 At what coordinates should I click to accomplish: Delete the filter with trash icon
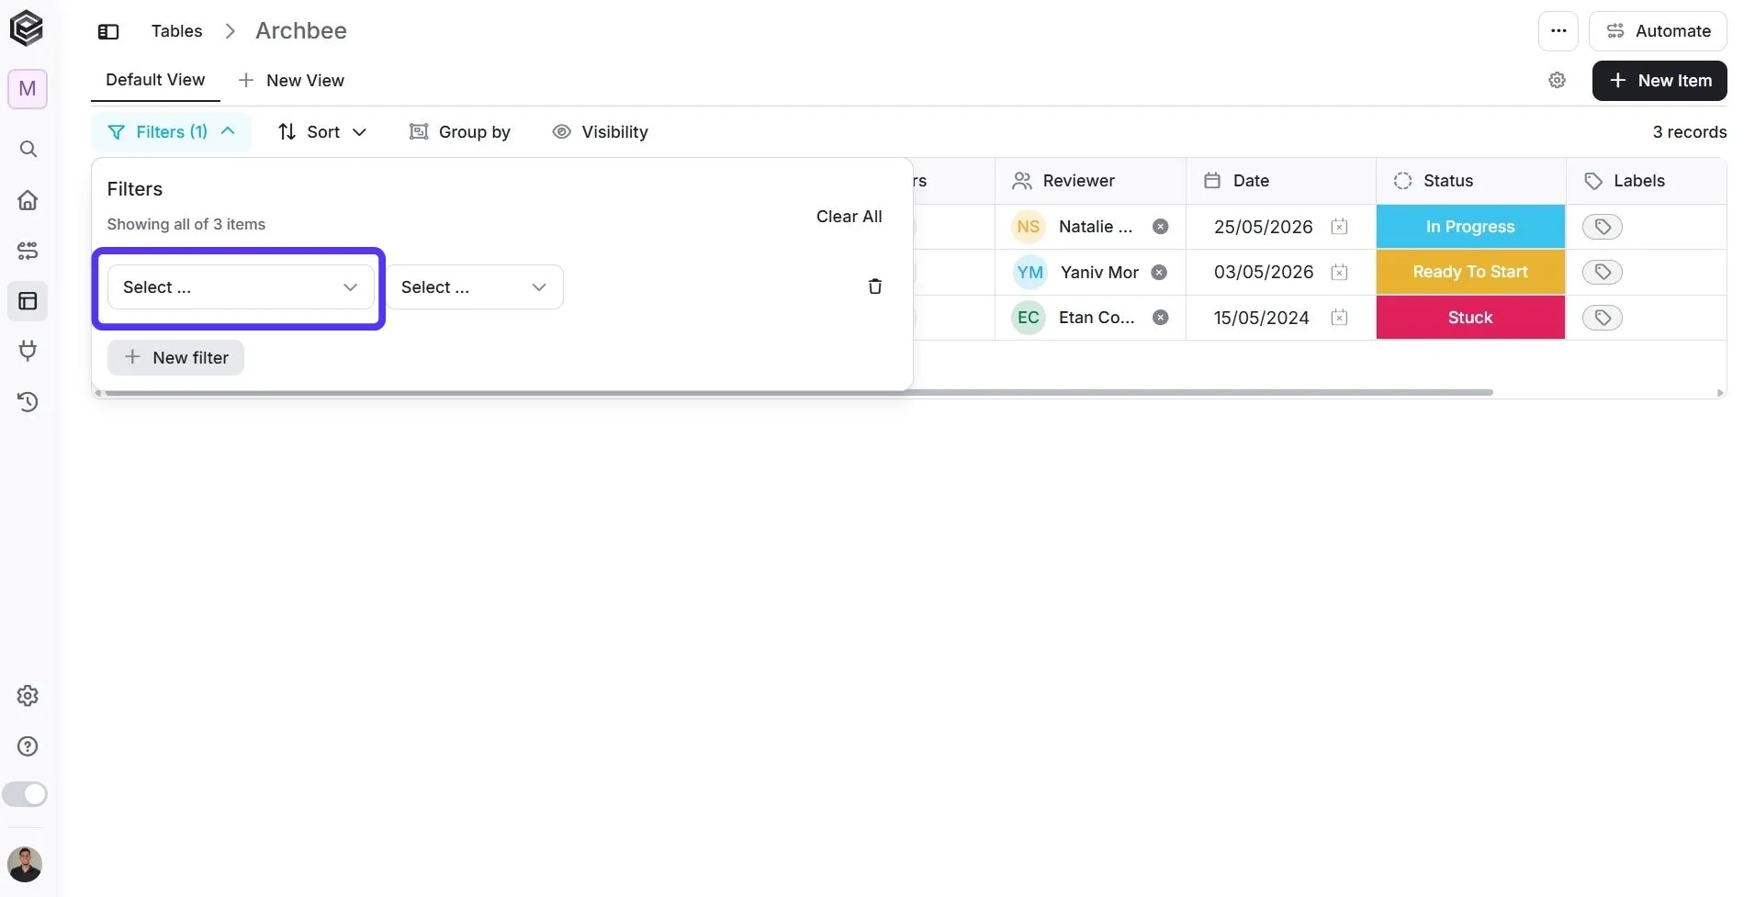874,286
